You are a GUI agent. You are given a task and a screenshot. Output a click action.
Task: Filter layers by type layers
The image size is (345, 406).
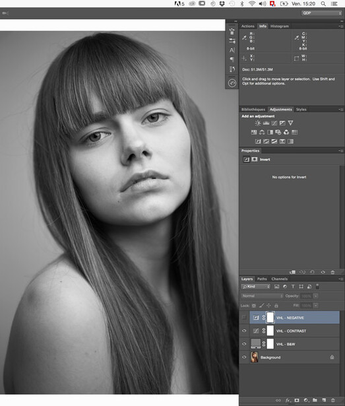click(293, 287)
